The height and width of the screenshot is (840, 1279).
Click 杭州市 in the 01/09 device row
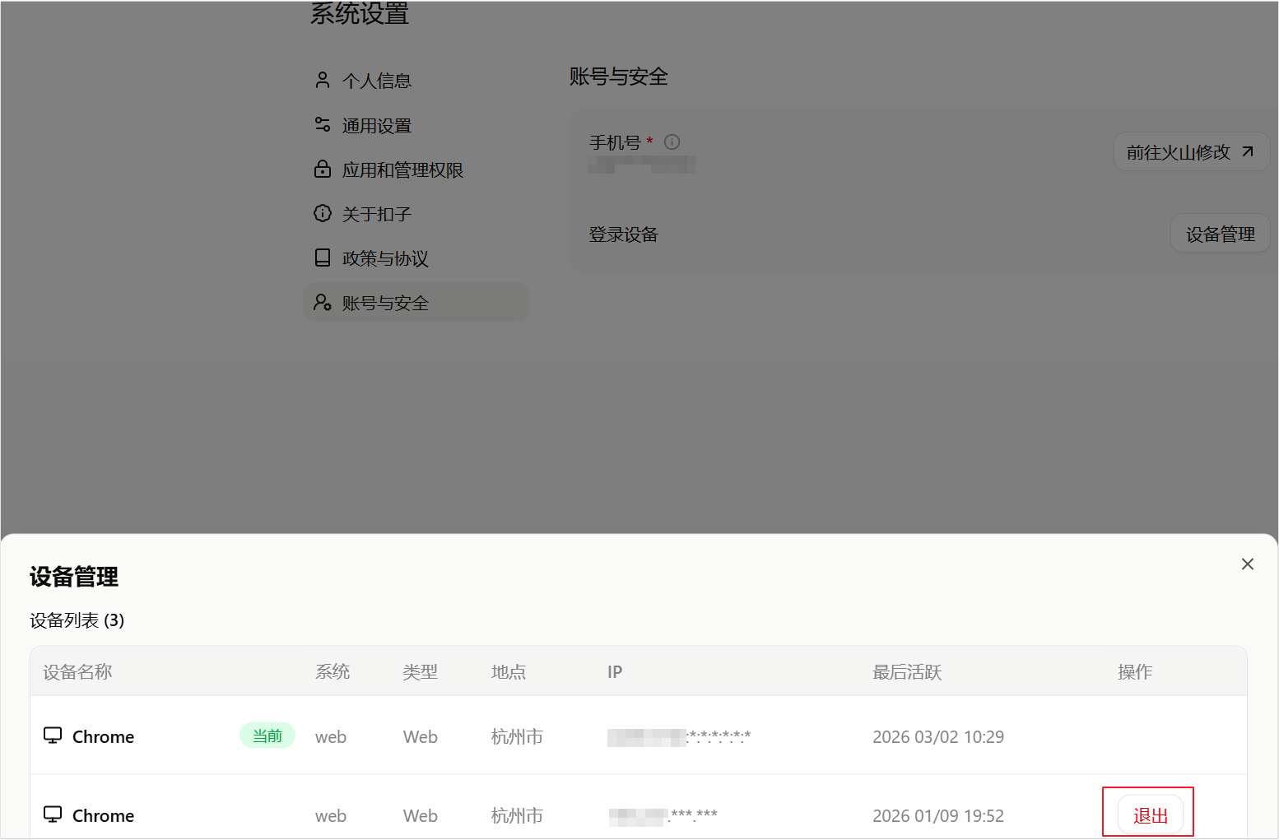pyautogui.click(x=517, y=815)
